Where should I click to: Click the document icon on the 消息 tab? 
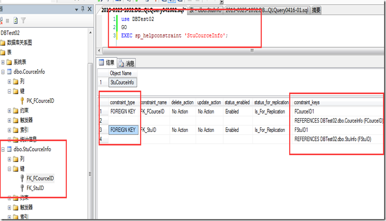click(x=121, y=63)
